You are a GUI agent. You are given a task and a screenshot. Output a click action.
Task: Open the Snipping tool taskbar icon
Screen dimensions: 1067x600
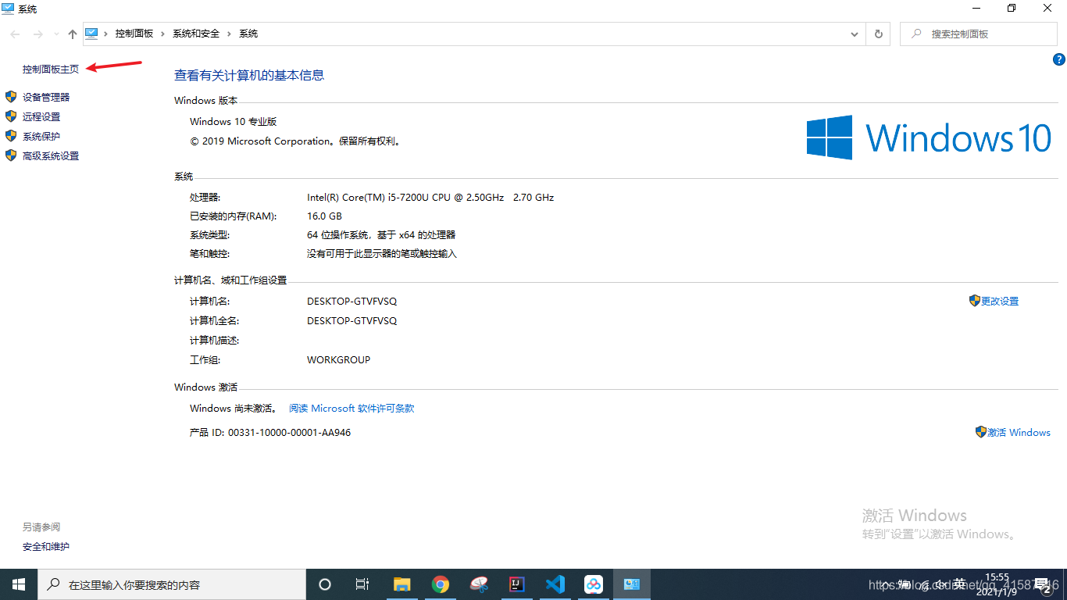click(x=479, y=584)
